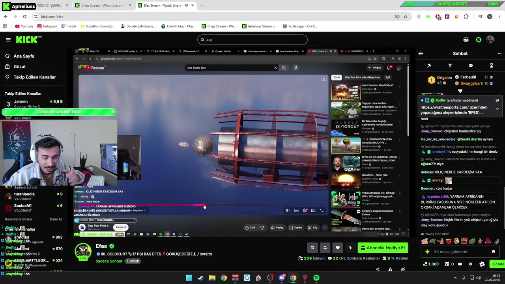Open the Kick hamburger sidebar menu
Screen dimensions: 505x284
[x=8, y=40]
